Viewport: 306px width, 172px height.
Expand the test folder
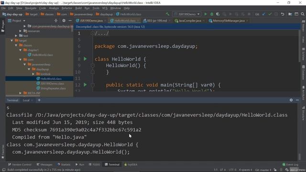click(x=16, y=36)
